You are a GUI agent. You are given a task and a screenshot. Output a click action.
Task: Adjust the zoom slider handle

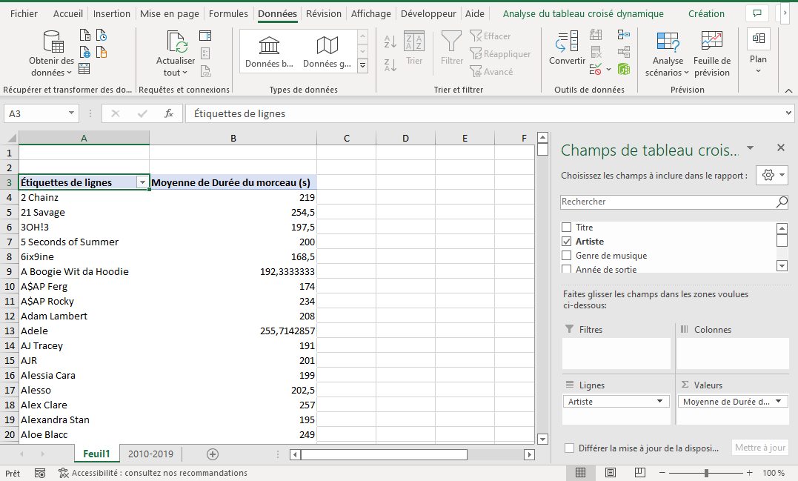tap(706, 473)
